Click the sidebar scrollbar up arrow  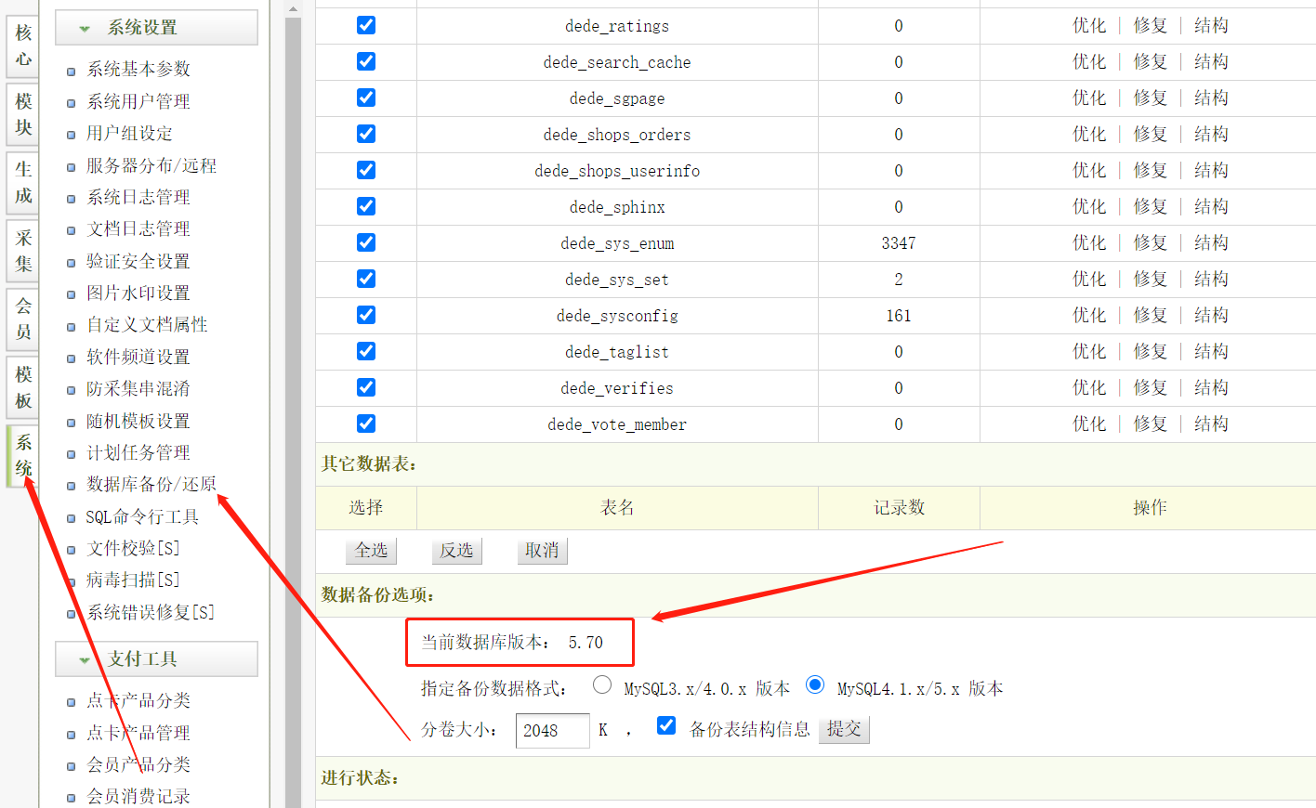click(x=293, y=9)
